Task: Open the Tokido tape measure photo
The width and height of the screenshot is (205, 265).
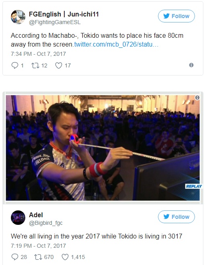Action: (102, 148)
